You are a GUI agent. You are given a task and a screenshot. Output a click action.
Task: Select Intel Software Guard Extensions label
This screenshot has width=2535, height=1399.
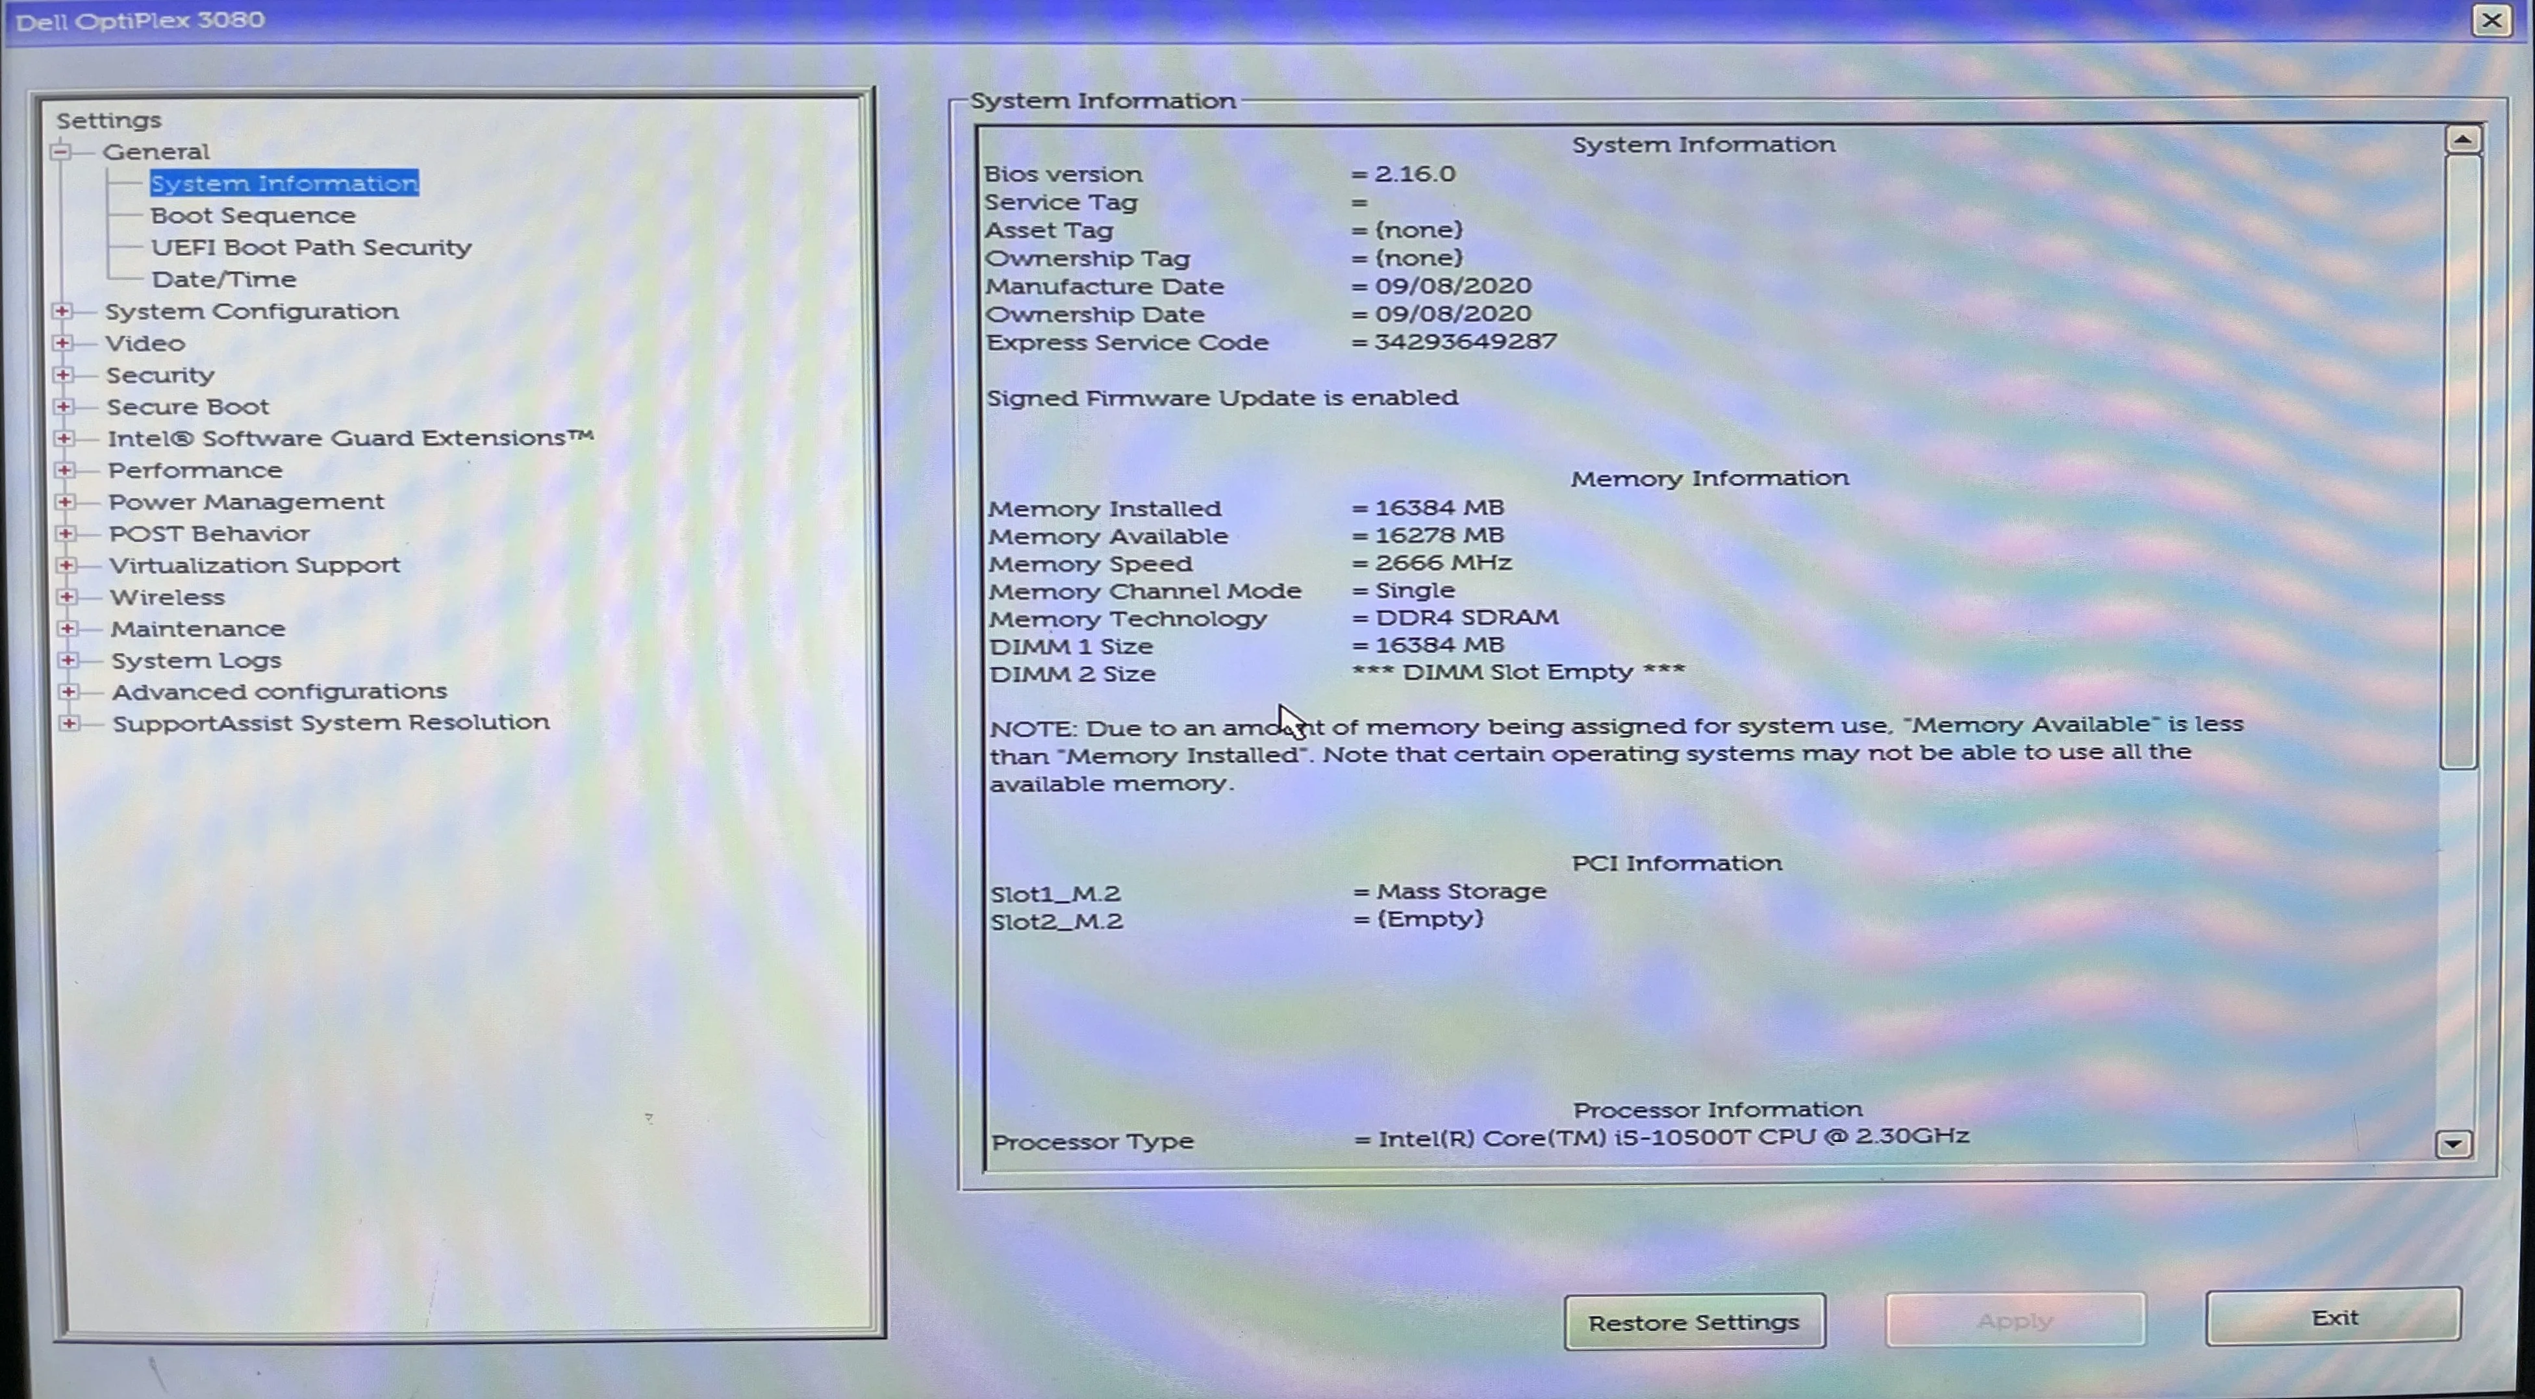pyautogui.click(x=350, y=438)
